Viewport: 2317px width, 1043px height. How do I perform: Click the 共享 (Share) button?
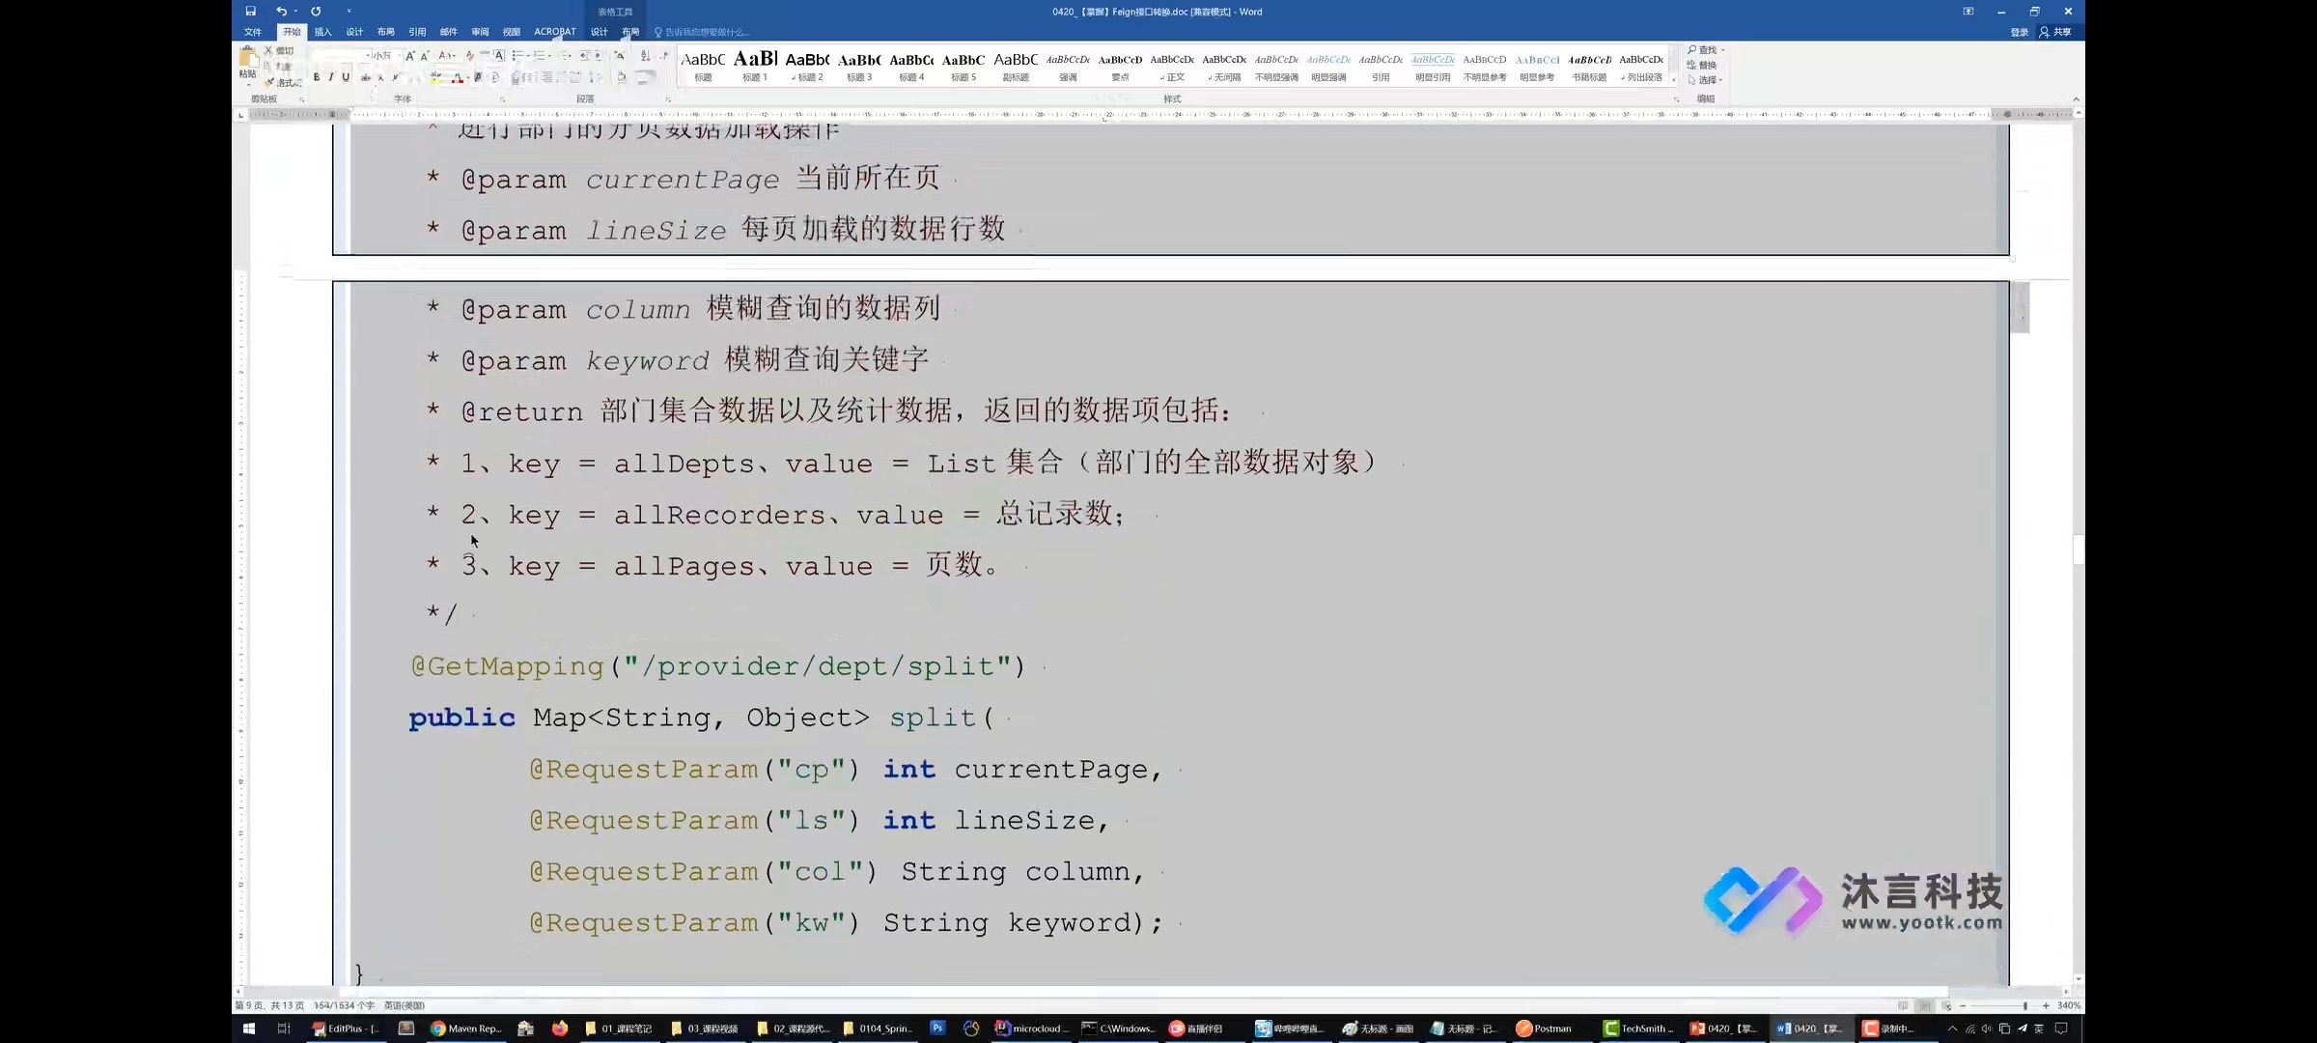pyautogui.click(x=2055, y=32)
